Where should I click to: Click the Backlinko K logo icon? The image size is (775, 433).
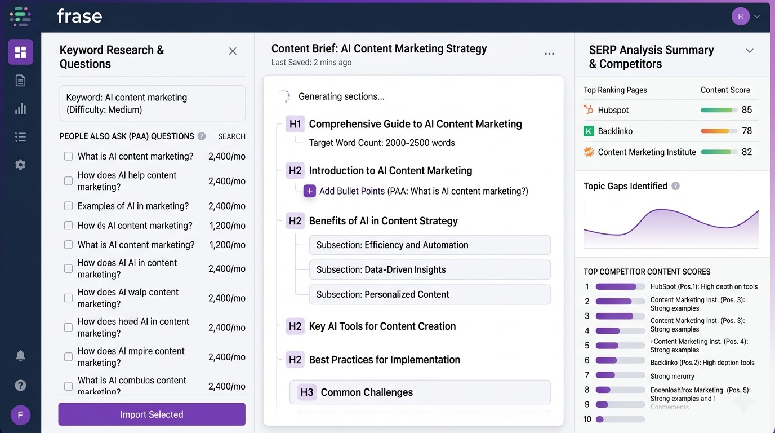point(589,131)
